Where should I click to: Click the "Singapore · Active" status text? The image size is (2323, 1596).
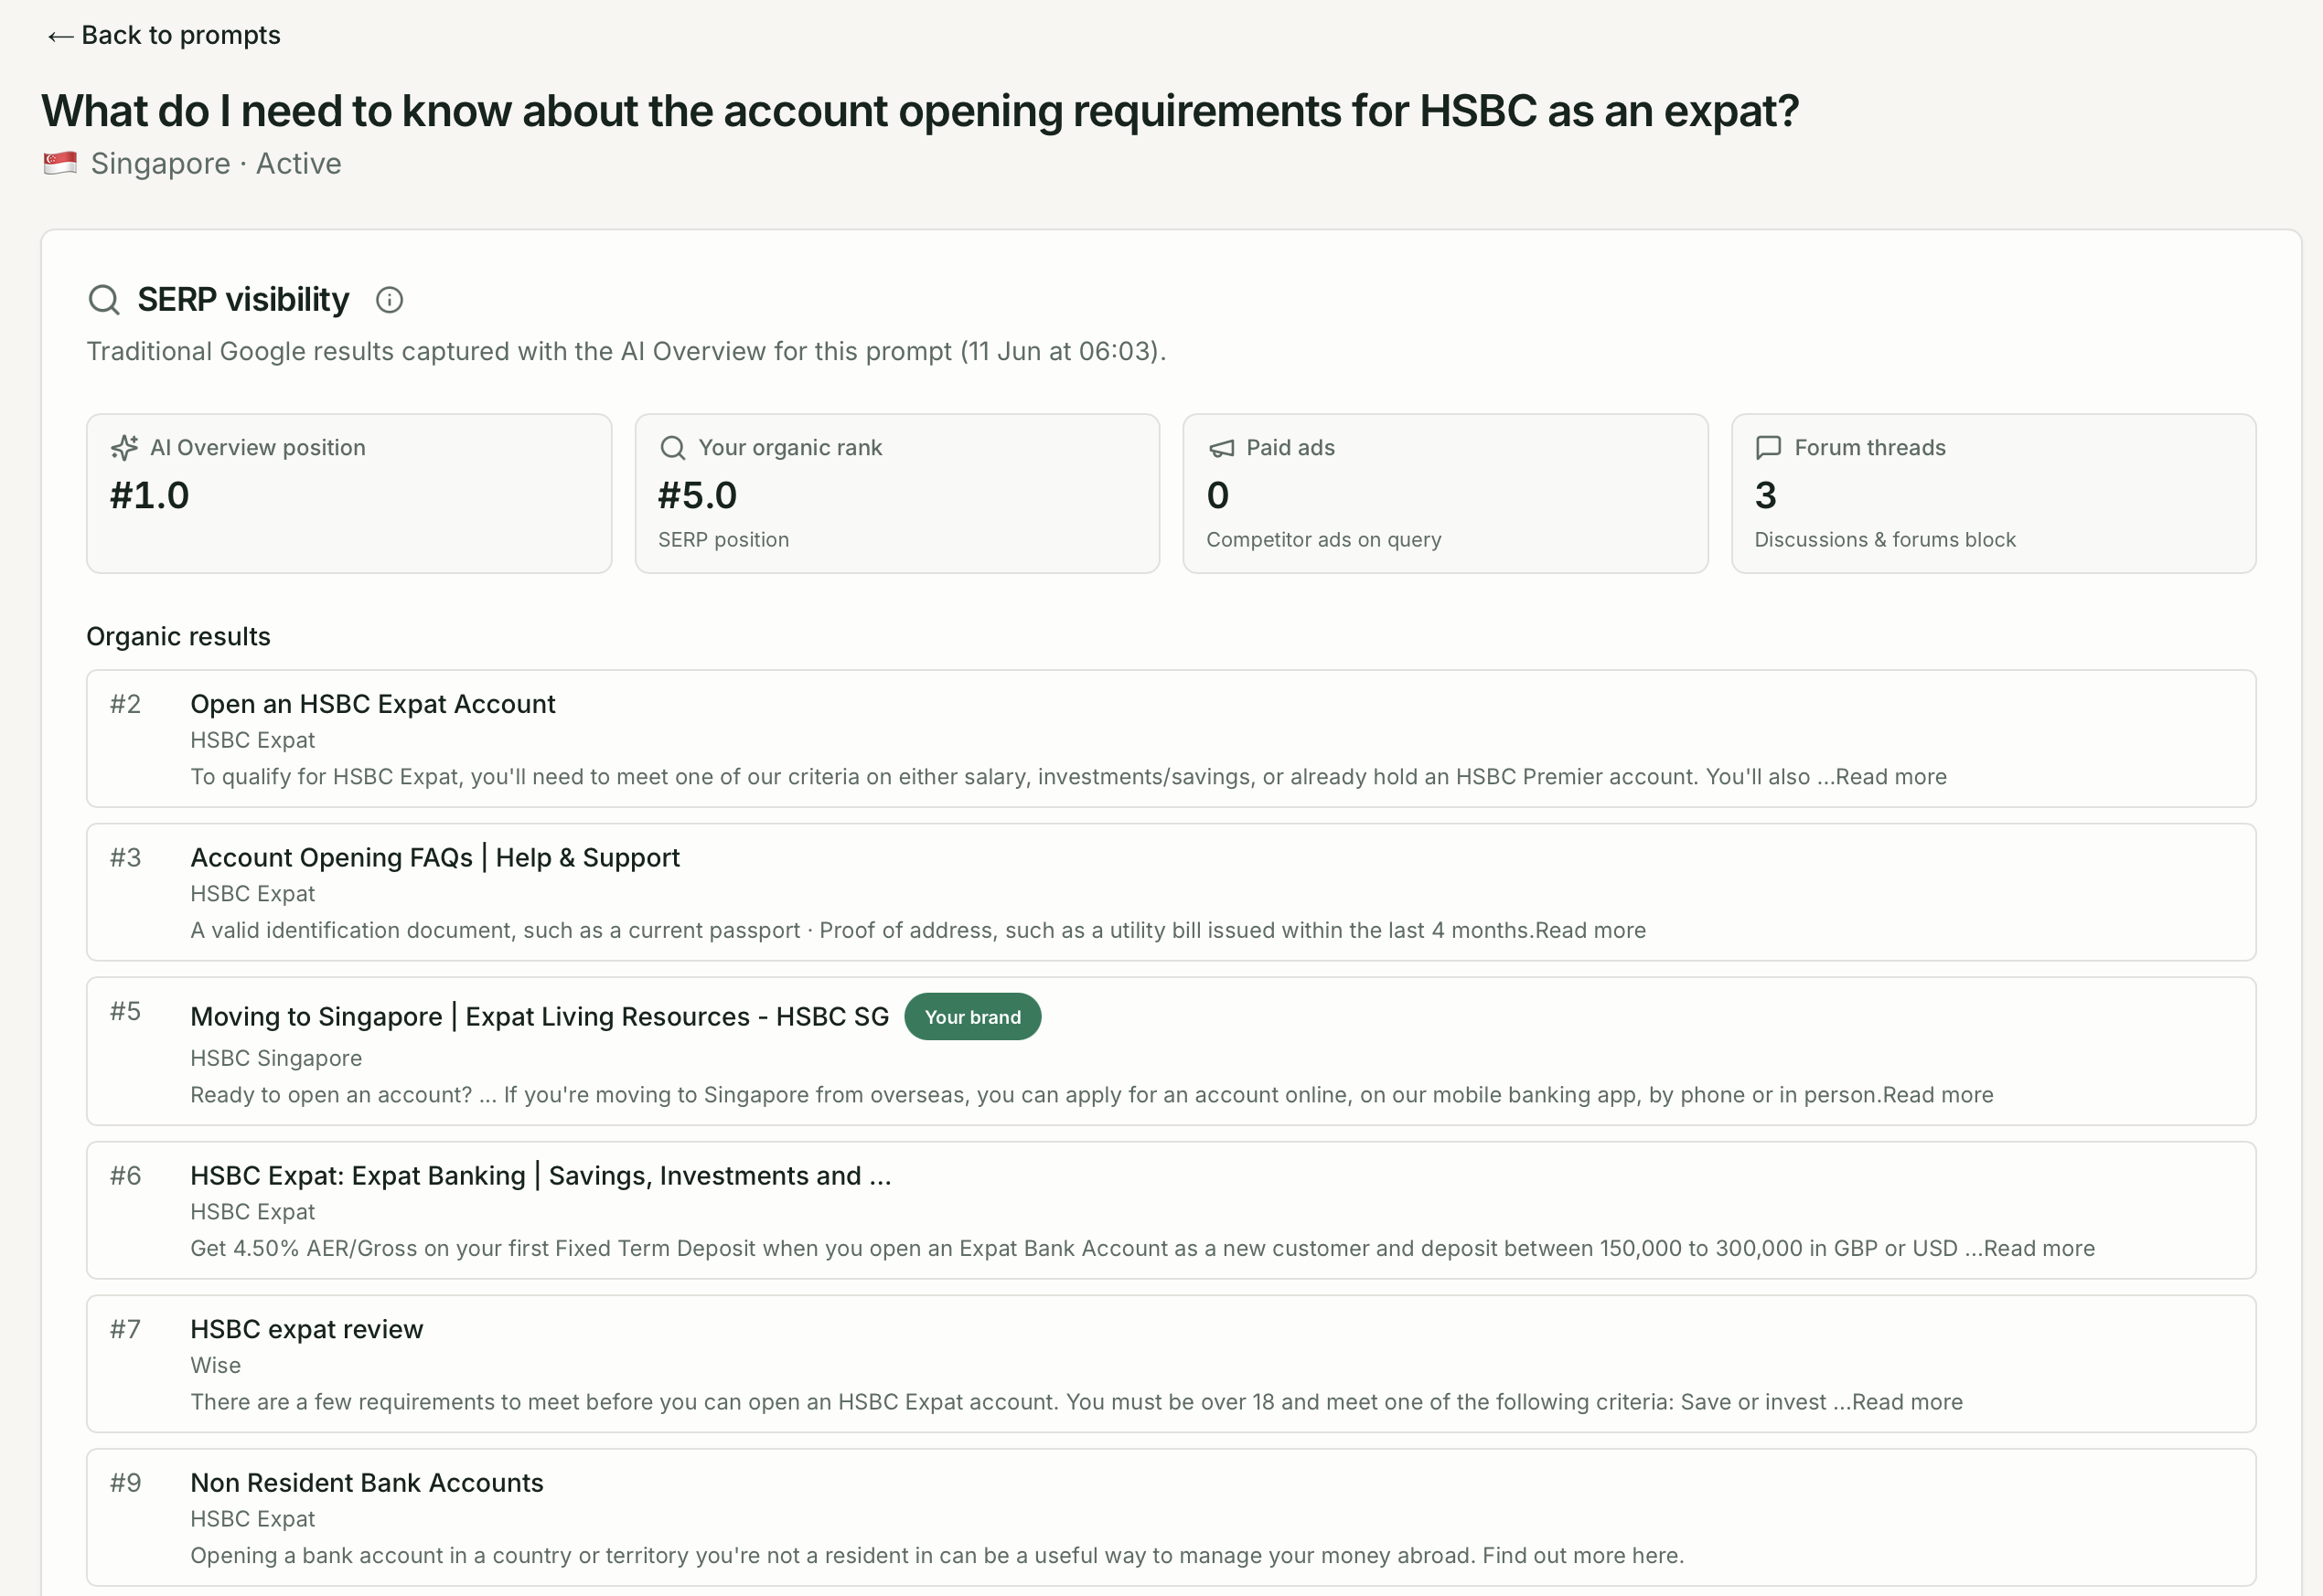click(216, 163)
